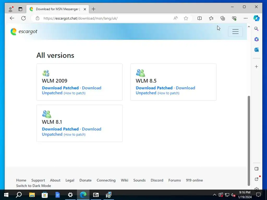The width and height of the screenshot is (267, 200).
Task: Open Donate footer link
Action: (86, 180)
